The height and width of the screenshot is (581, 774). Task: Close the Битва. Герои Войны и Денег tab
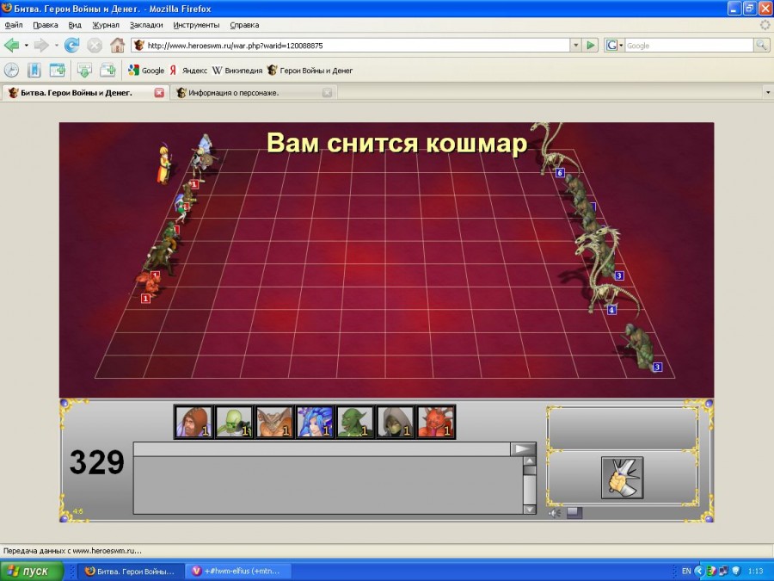point(159,92)
